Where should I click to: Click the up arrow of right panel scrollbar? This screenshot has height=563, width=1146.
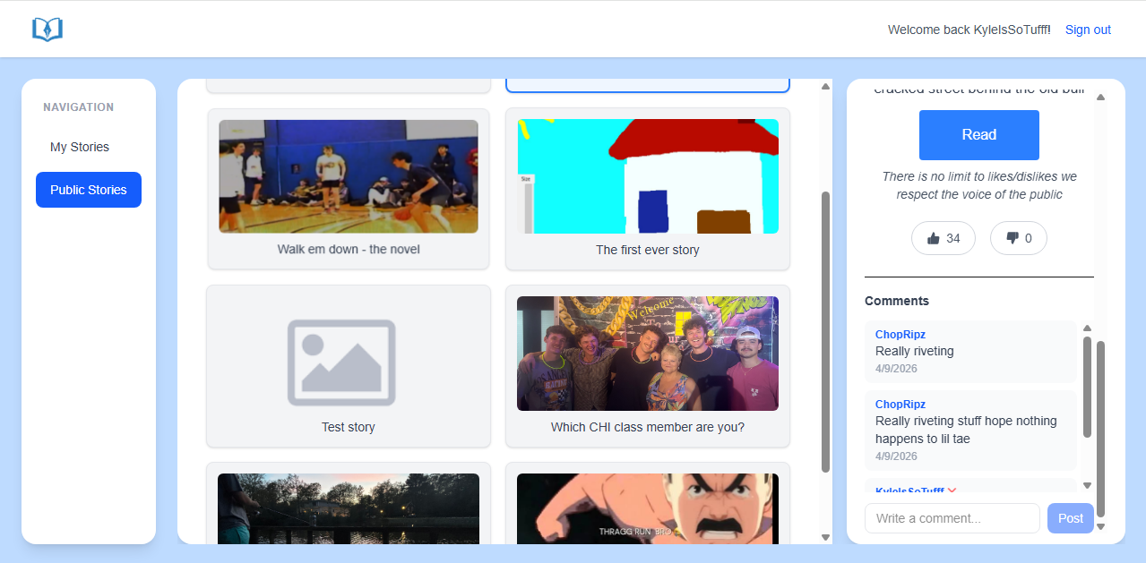(1101, 97)
